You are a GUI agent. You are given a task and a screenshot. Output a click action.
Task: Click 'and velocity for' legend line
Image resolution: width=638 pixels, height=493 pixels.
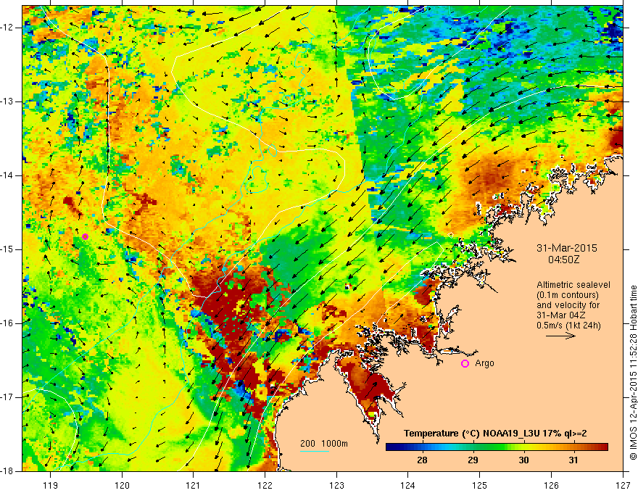(x=568, y=305)
